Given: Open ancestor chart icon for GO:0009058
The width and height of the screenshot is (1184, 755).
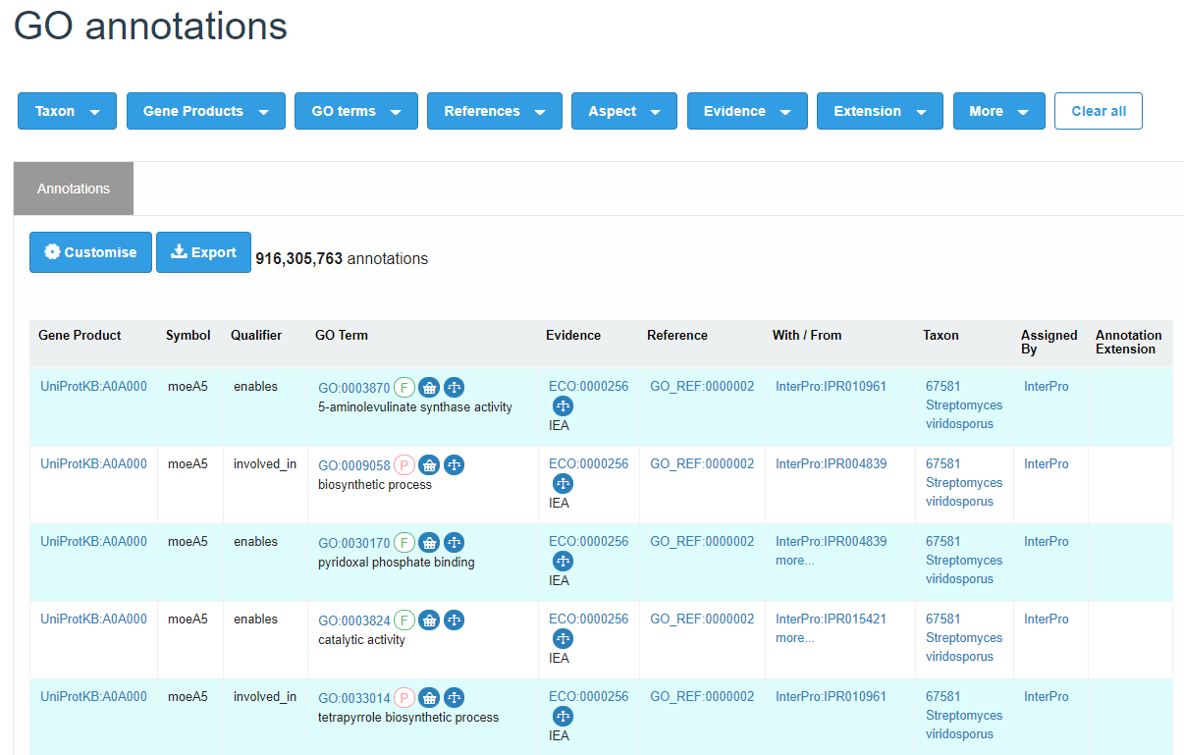Looking at the screenshot, I should pos(454,464).
